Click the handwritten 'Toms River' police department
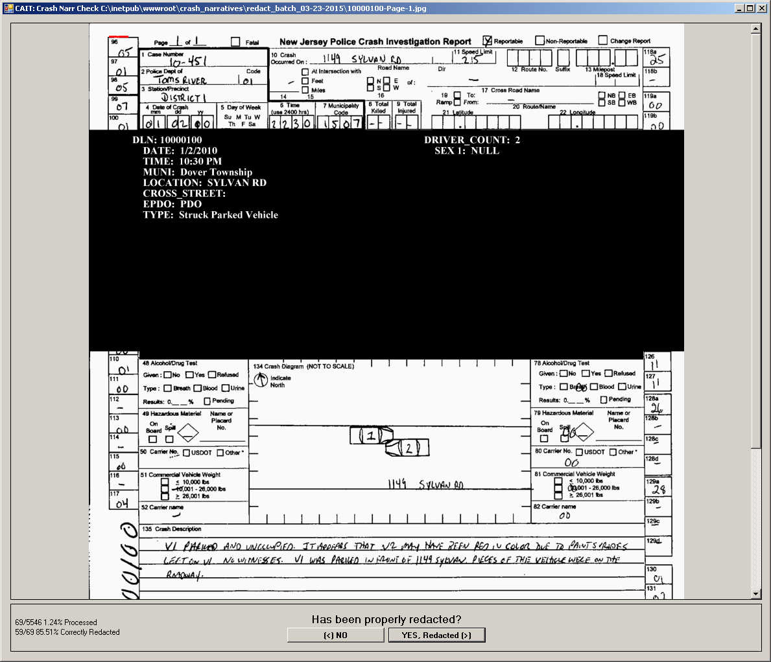Viewport: 771px width, 662px height. point(181,80)
